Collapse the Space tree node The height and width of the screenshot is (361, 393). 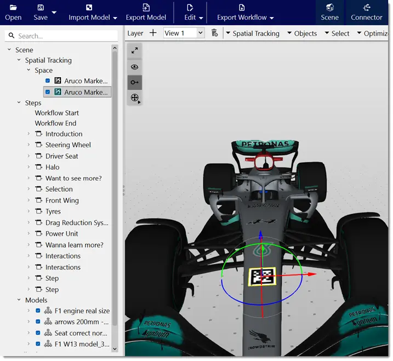click(29, 70)
